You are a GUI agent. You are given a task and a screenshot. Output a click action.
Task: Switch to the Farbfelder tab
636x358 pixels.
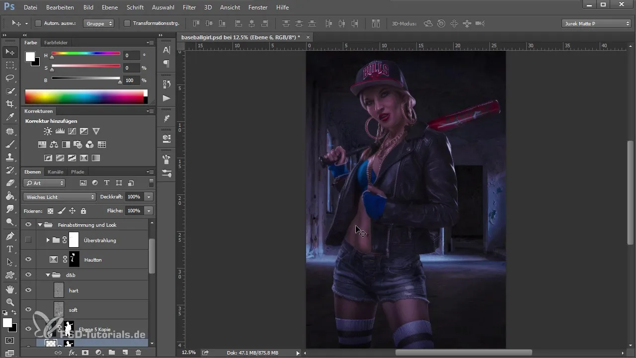click(x=56, y=42)
